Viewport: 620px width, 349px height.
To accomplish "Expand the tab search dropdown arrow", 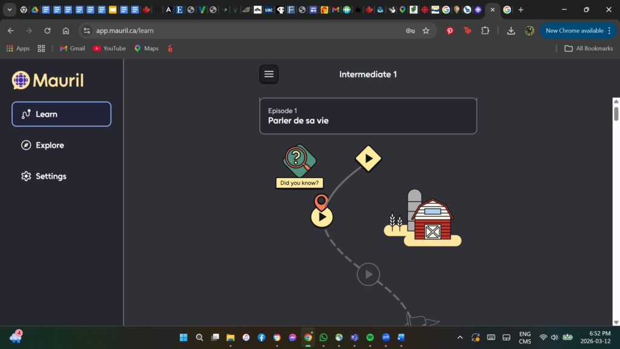I will coord(10,10).
